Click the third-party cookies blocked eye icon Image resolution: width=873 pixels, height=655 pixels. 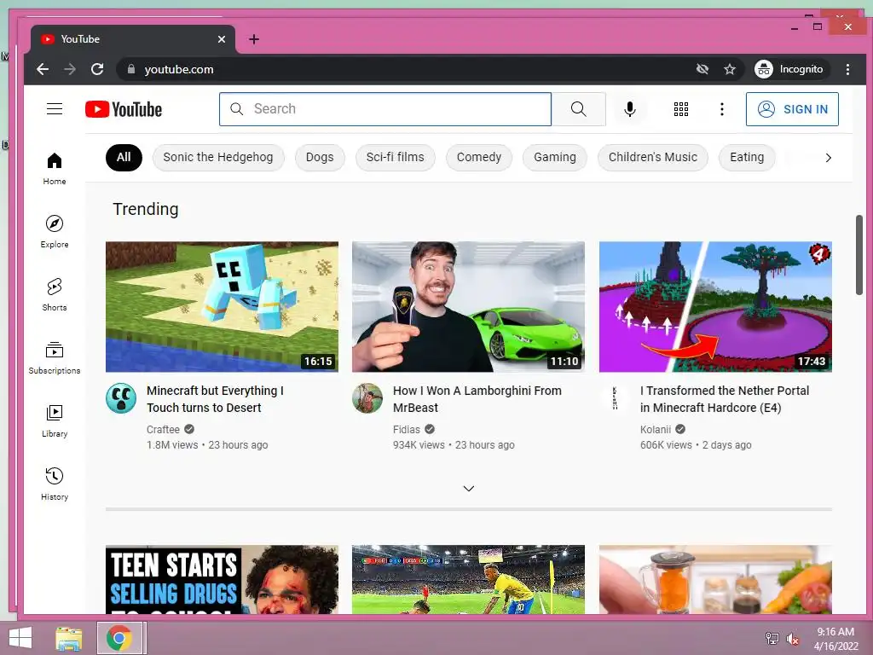pos(702,69)
